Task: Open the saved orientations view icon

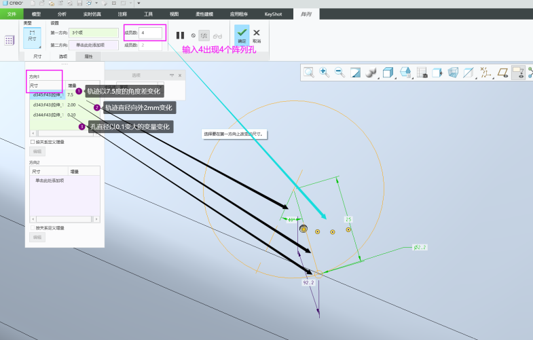Action: (x=388, y=72)
